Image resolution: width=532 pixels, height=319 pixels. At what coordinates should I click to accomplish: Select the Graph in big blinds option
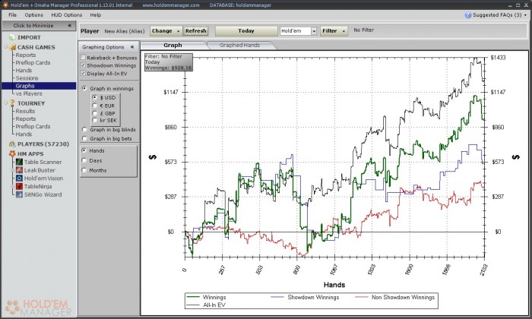(84, 129)
